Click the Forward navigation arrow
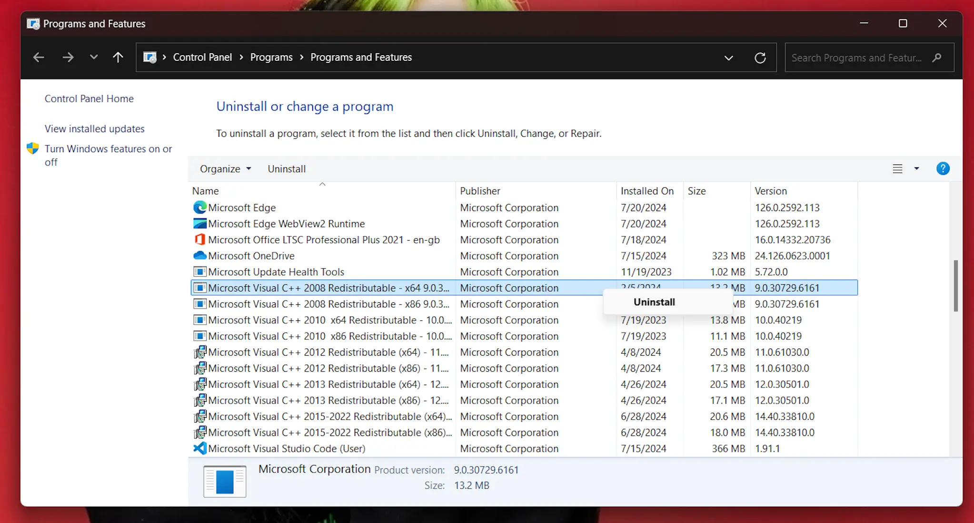Screen dimensions: 974x523 tap(68, 58)
